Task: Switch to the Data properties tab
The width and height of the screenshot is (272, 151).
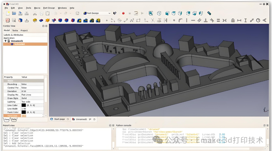Action: [14, 119]
